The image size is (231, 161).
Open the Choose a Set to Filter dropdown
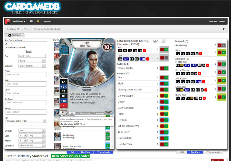[x=26, y=121]
